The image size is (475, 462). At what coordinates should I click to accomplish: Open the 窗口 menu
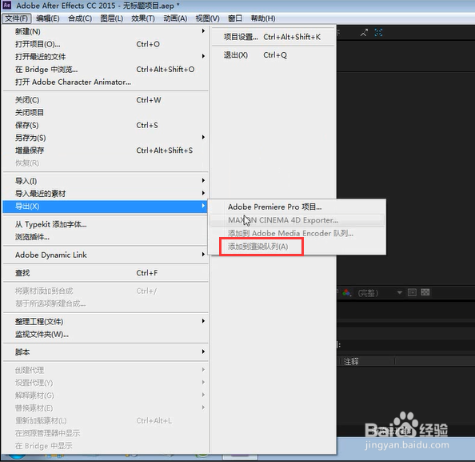(235, 18)
